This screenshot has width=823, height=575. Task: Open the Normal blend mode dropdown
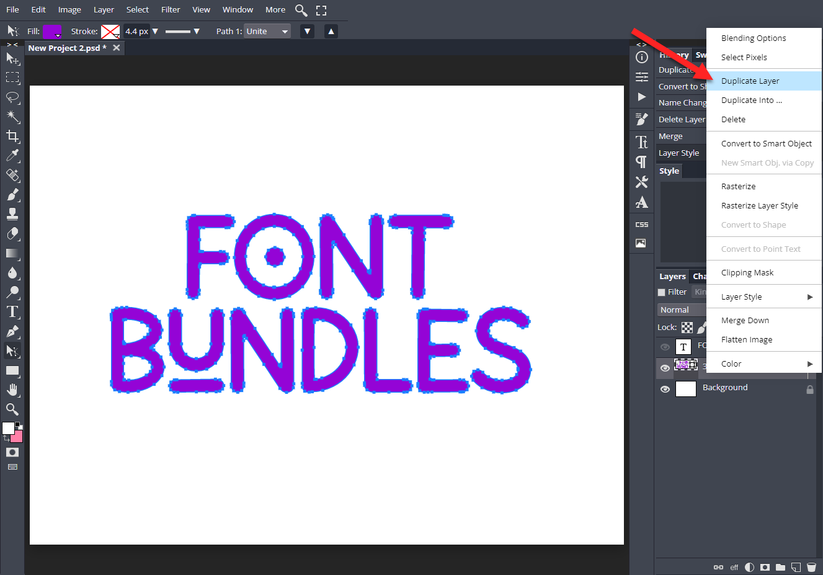pyautogui.click(x=682, y=310)
